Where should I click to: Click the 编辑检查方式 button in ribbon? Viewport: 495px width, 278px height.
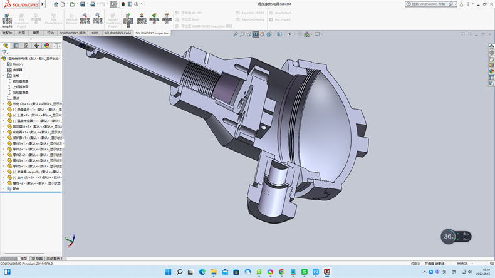coord(141,17)
